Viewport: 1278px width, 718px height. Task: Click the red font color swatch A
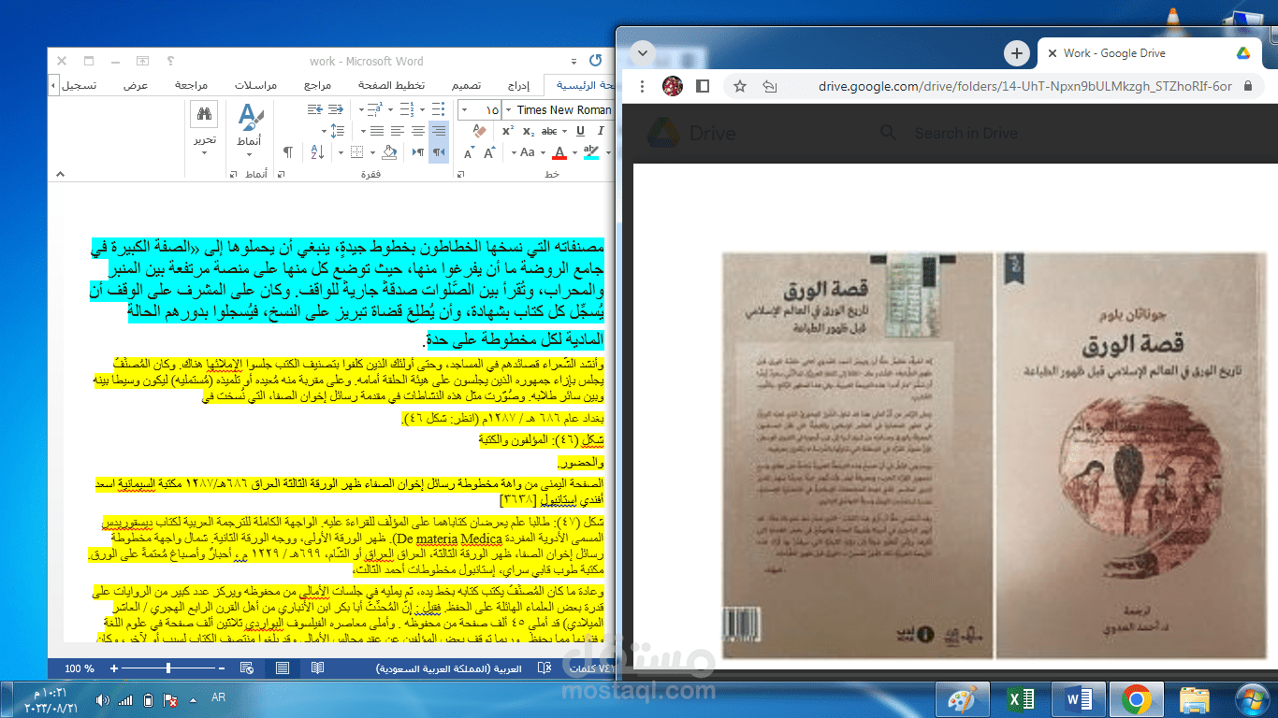559,152
